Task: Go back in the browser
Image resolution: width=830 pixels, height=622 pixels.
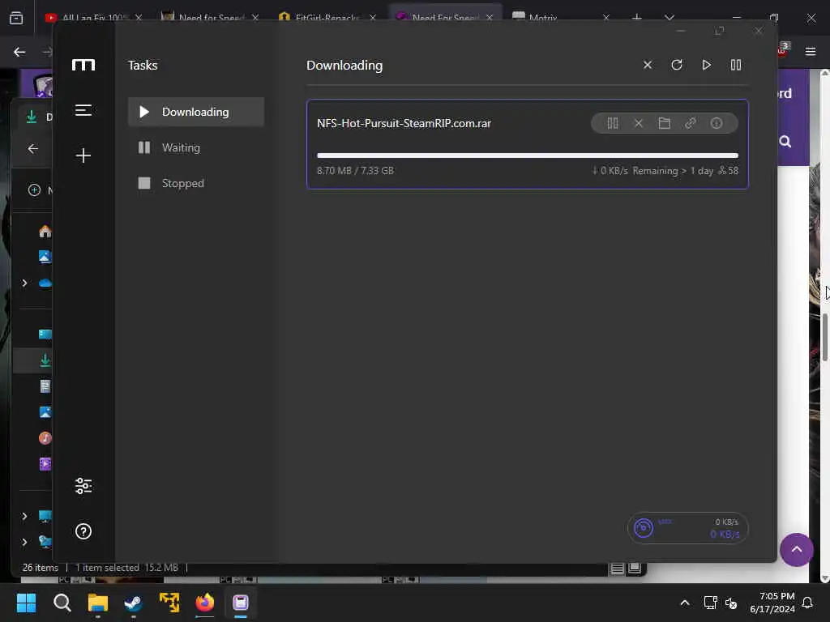Action: [19, 52]
